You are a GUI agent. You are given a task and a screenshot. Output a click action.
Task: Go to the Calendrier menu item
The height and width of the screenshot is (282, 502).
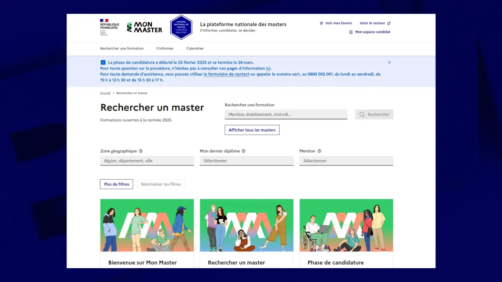tap(195, 48)
